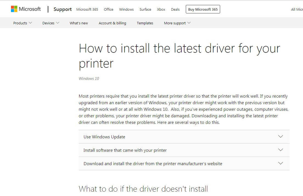303x196 pixels.
Task: Click chevron beside Install software row
Action: pyautogui.click(x=280, y=150)
